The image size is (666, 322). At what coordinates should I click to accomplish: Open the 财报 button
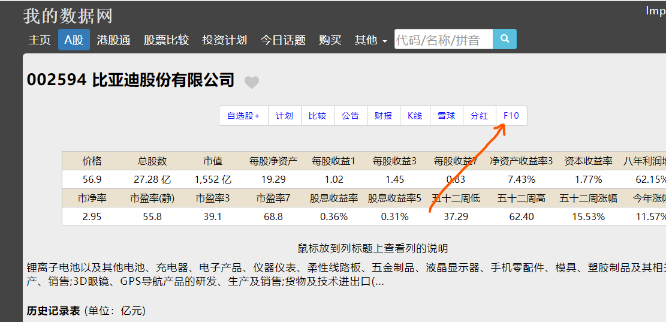(x=384, y=116)
